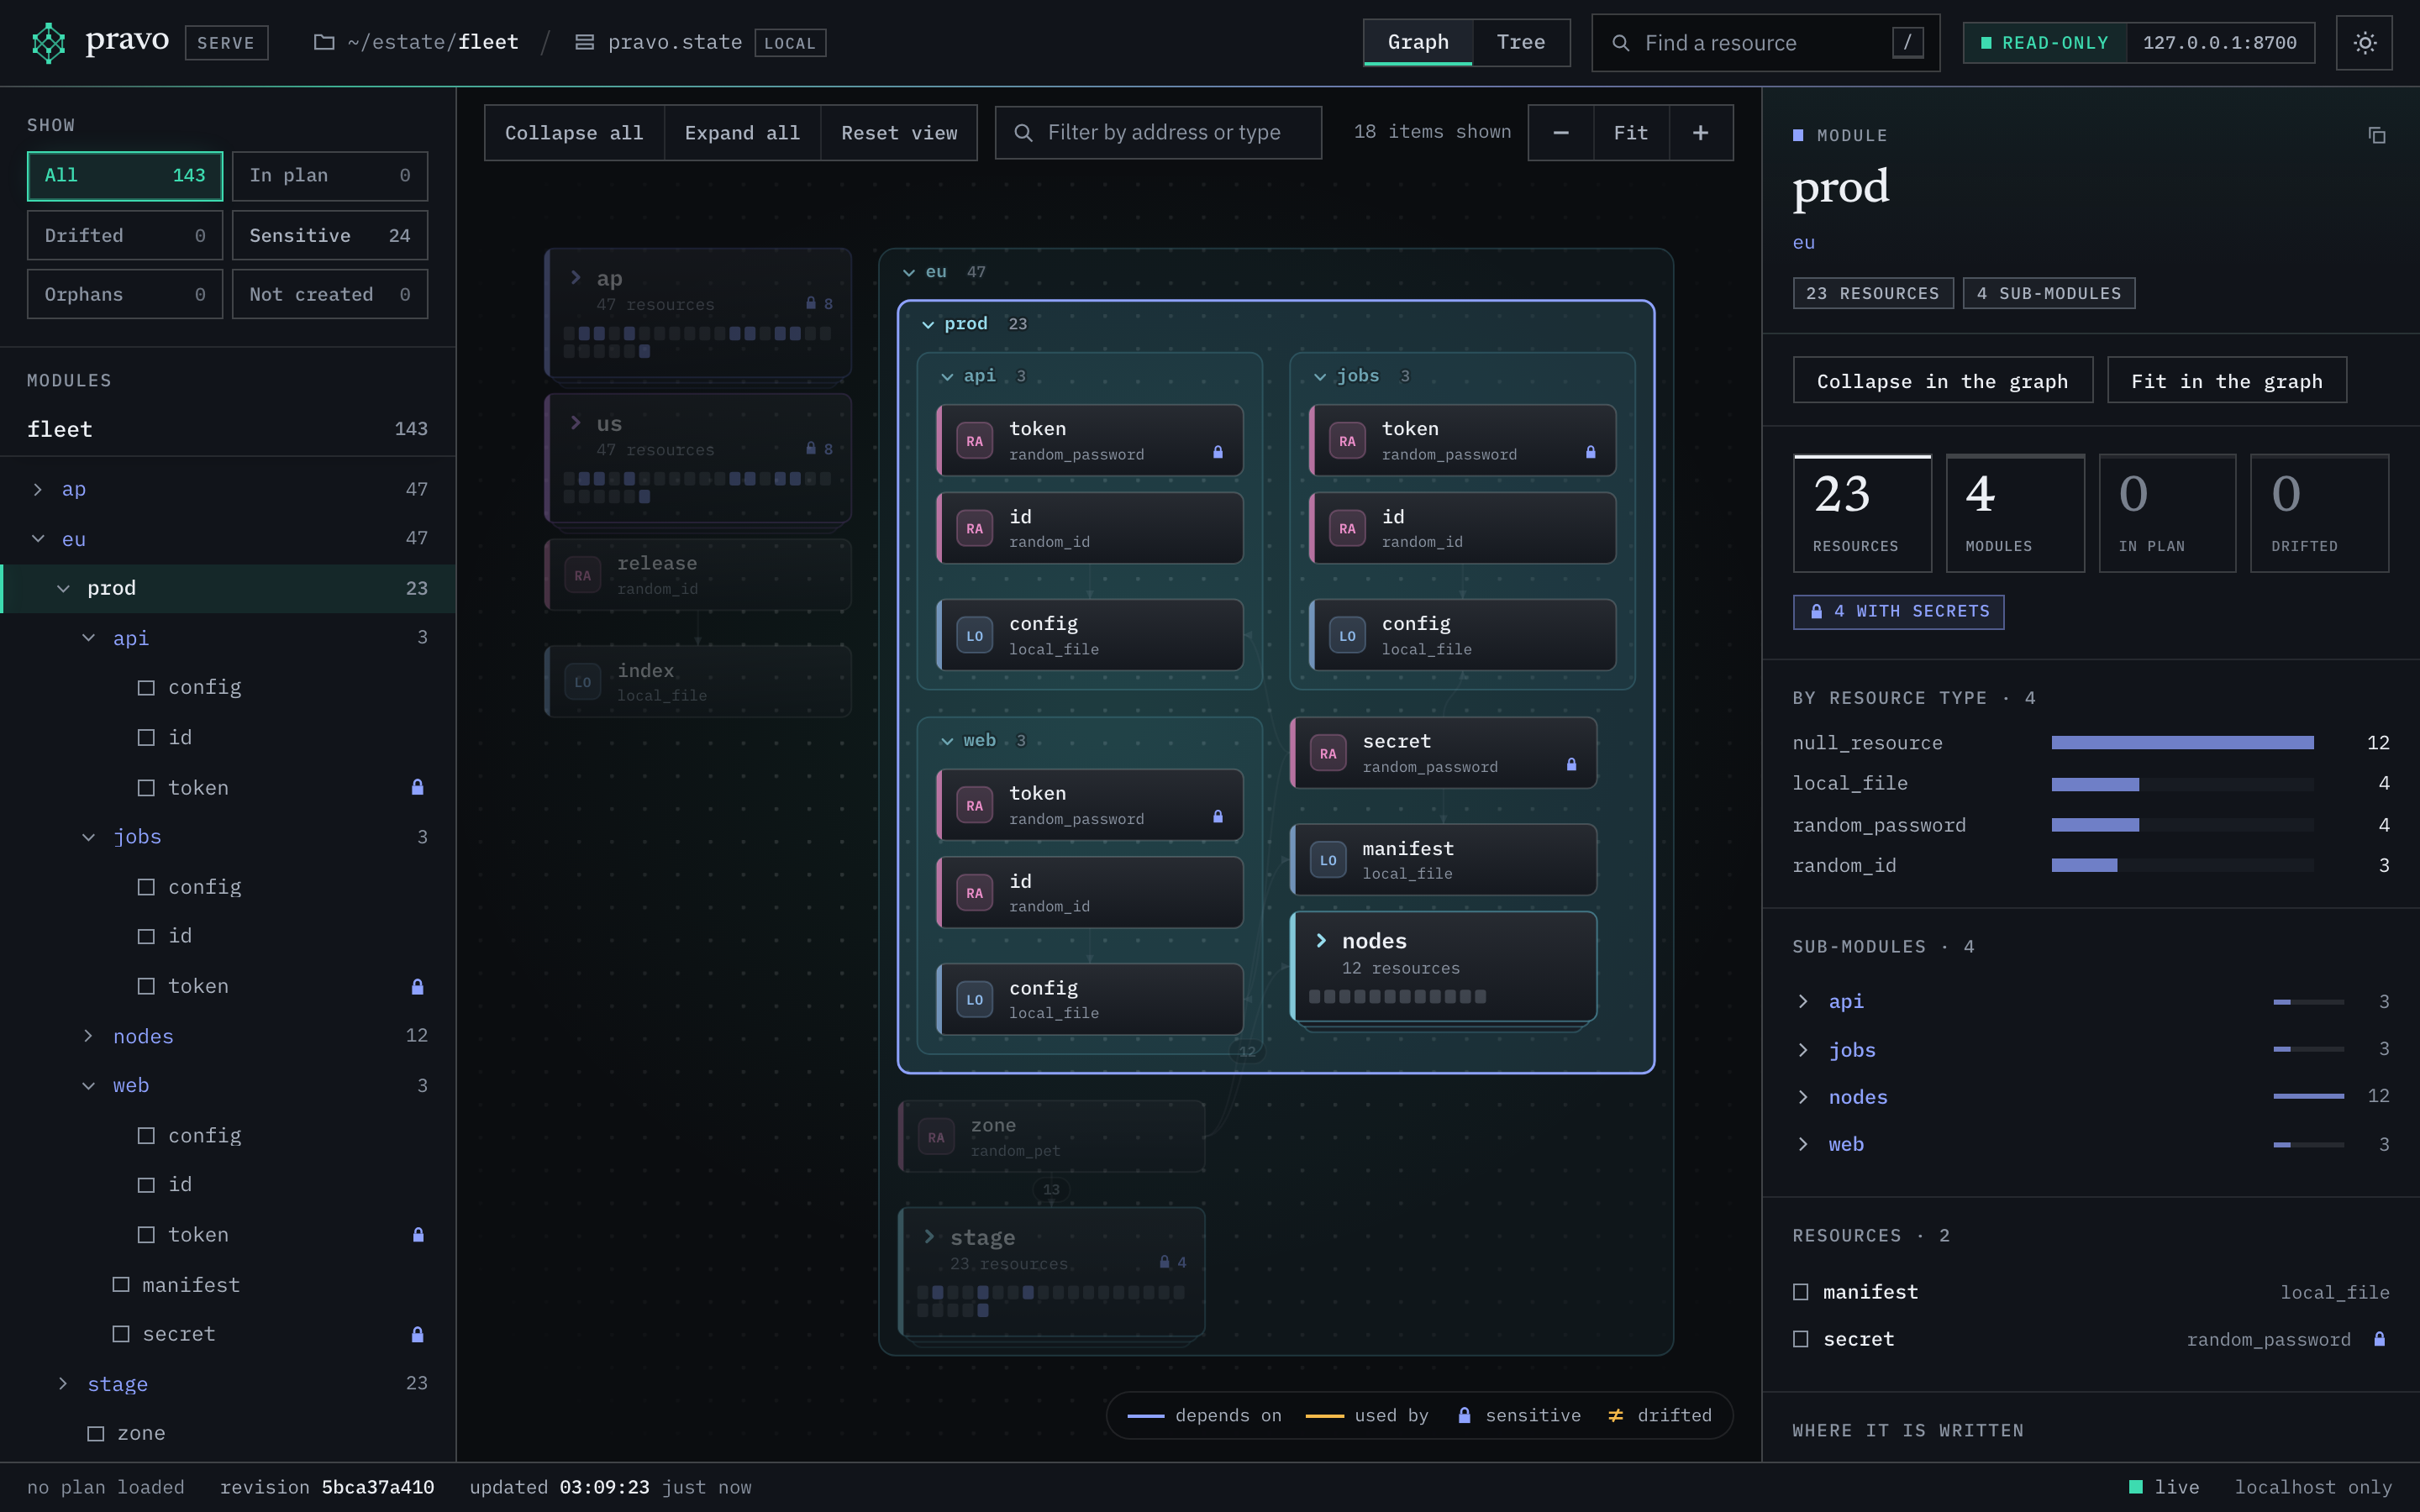This screenshot has width=2420, height=1512.
Task: Expand the nodes module in sidebar tree
Action: point(88,1036)
